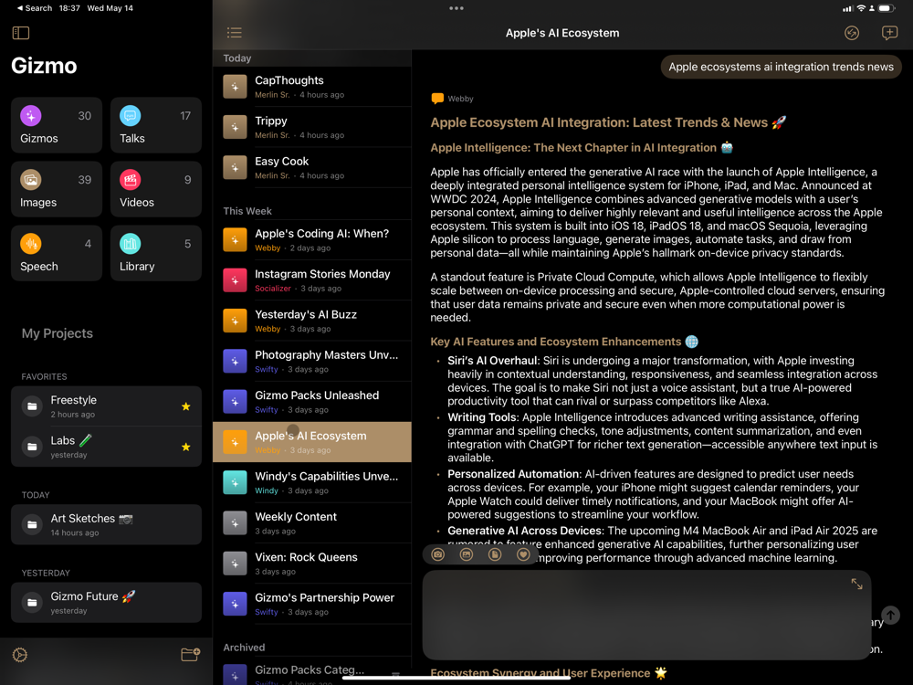Viewport: 913px width, 685px height.
Task: Tap the This Week section header
Action: [247, 211]
